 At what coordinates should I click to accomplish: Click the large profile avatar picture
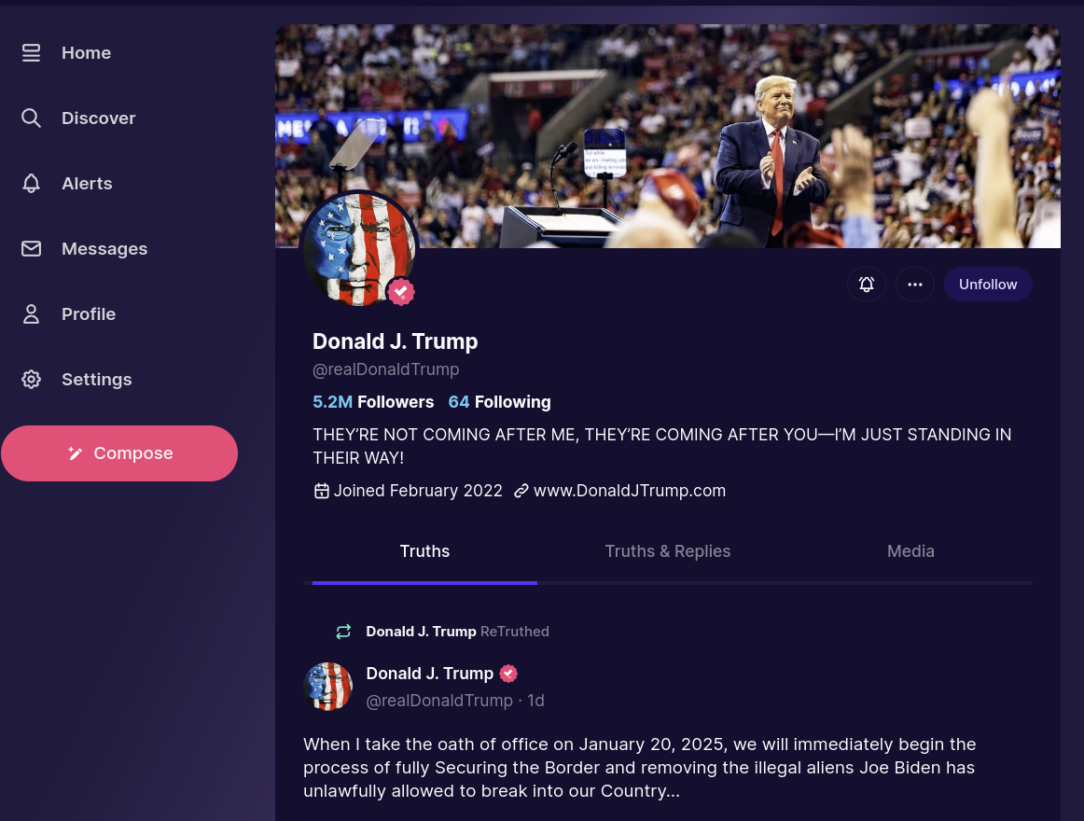click(x=359, y=250)
